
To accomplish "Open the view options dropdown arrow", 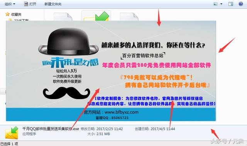I will [221, 4].
